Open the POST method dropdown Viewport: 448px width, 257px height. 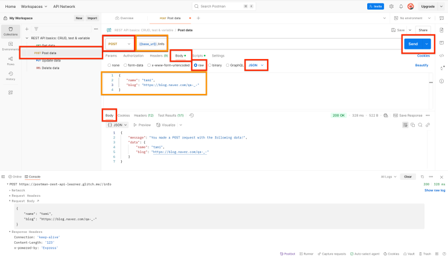click(119, 44)
